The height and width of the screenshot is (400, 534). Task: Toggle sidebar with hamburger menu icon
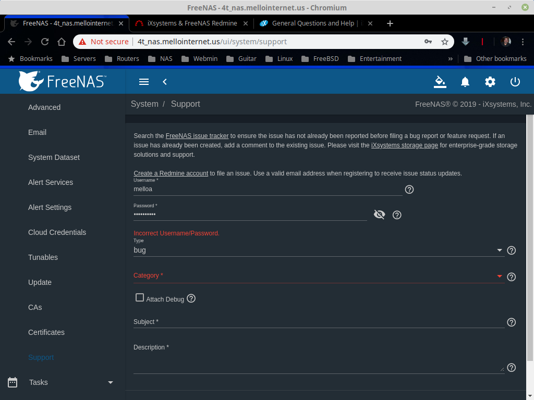[x=144, y=82]
